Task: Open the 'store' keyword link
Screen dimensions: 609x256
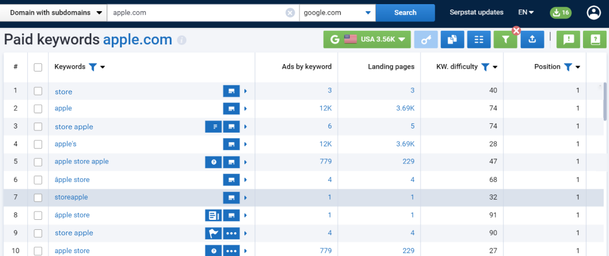Action: (x=63, y=92)
